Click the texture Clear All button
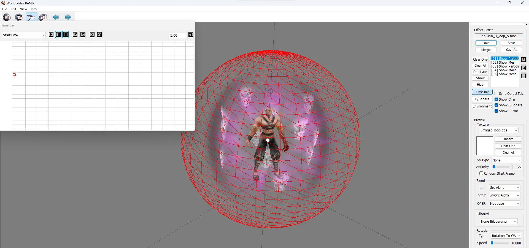 point(508,153)
